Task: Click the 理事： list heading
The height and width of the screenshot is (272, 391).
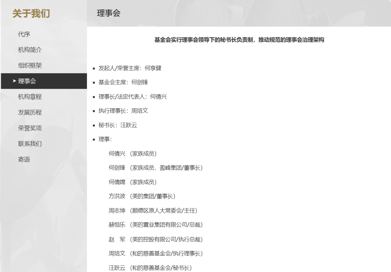Action: pyautogui.click(x=105, y=139)
